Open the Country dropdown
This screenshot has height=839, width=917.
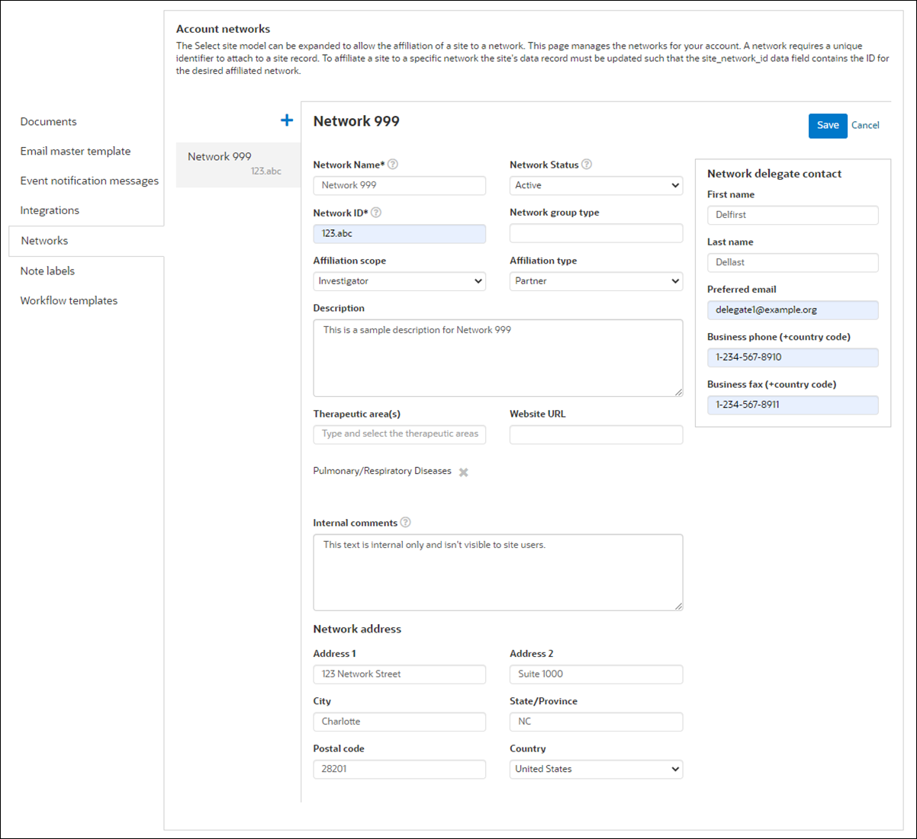point(597,769)
